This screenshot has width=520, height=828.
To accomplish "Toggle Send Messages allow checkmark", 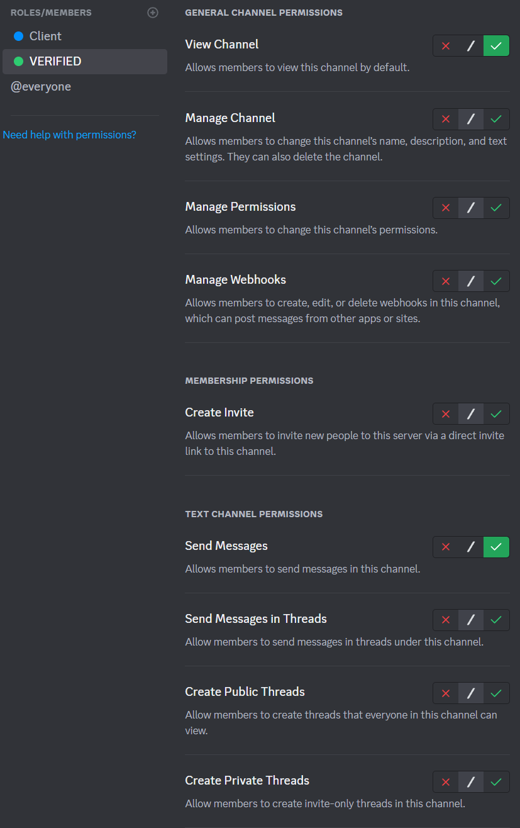I will (496, 547).
